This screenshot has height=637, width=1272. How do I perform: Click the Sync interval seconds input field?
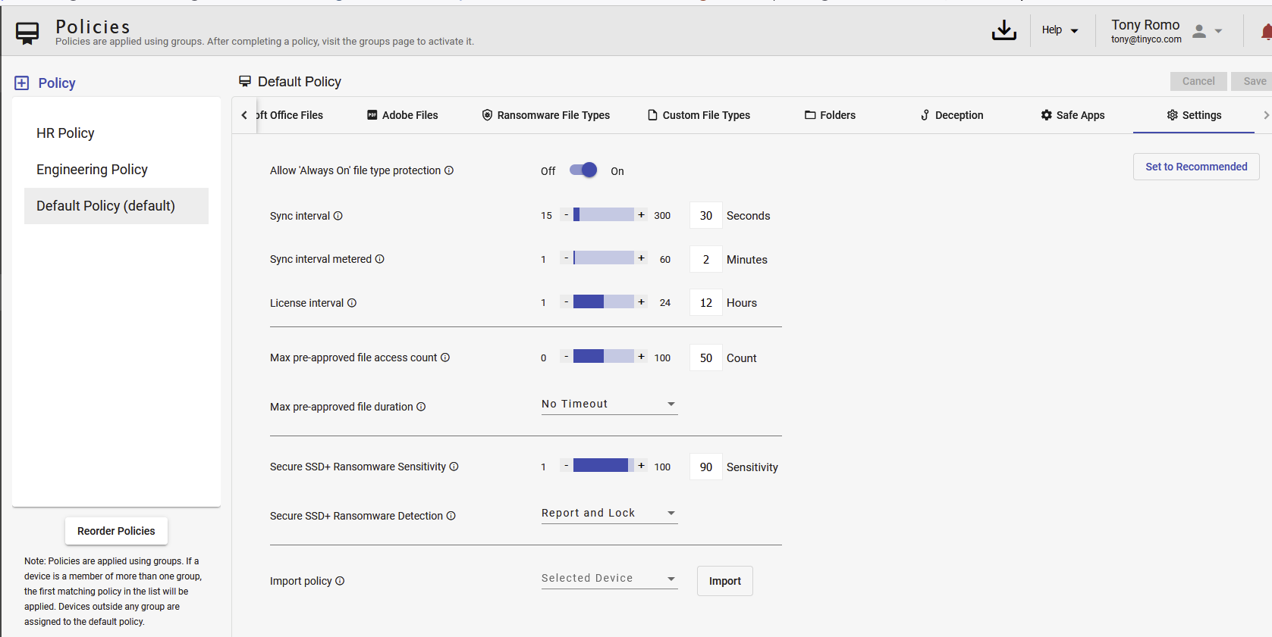(x=706, y=216)
